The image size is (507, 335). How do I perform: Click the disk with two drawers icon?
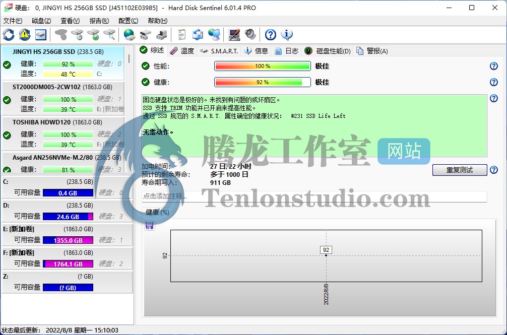pos(146,35)
